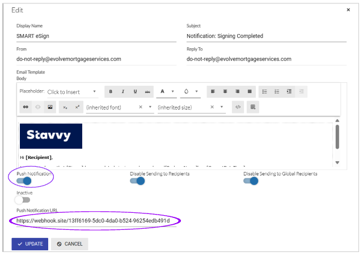Click the email body scrollbar down arrow

pyautogui.click(x=337, y=163)
